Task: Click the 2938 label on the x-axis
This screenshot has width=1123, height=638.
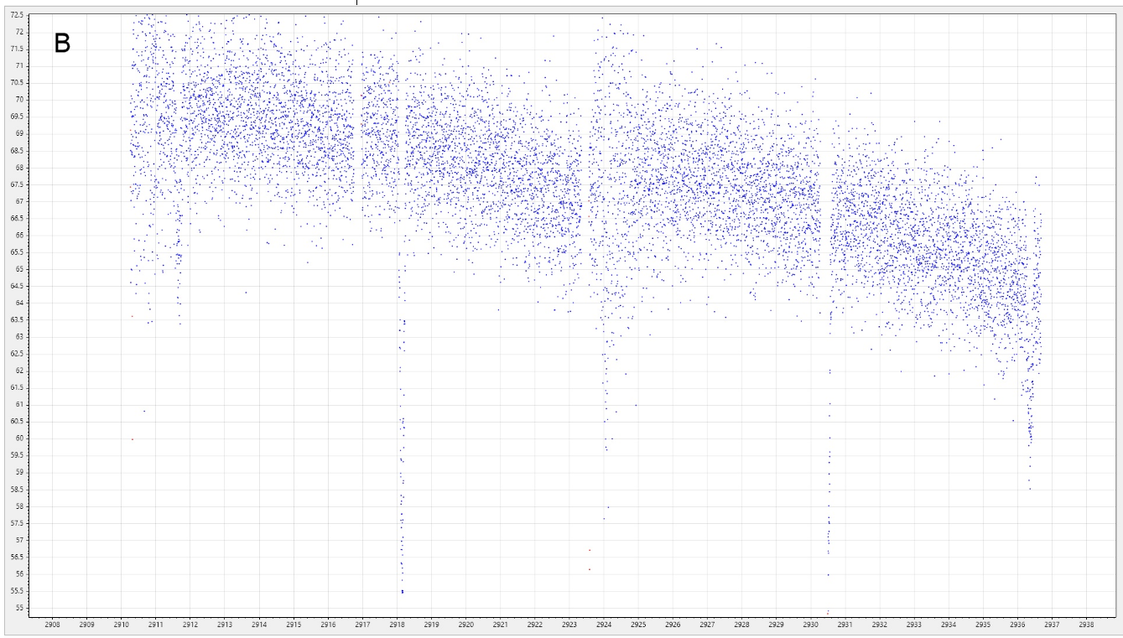Action: 1087,625
